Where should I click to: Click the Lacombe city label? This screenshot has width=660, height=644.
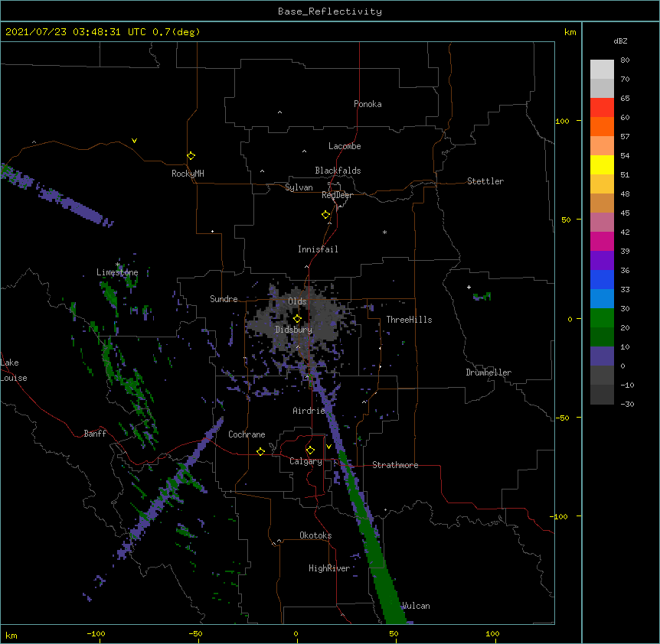click(345, 146)
